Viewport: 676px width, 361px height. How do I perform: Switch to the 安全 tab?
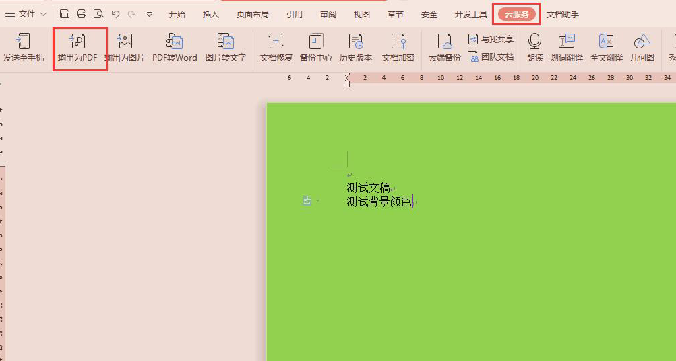[x=429, y=14]
